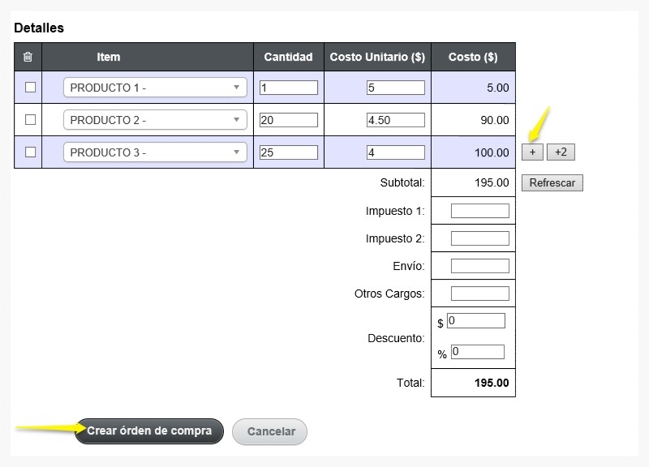Click the percent discount field
The height and width of the screenshot is (467, 649).
click(x=478, y=352)
